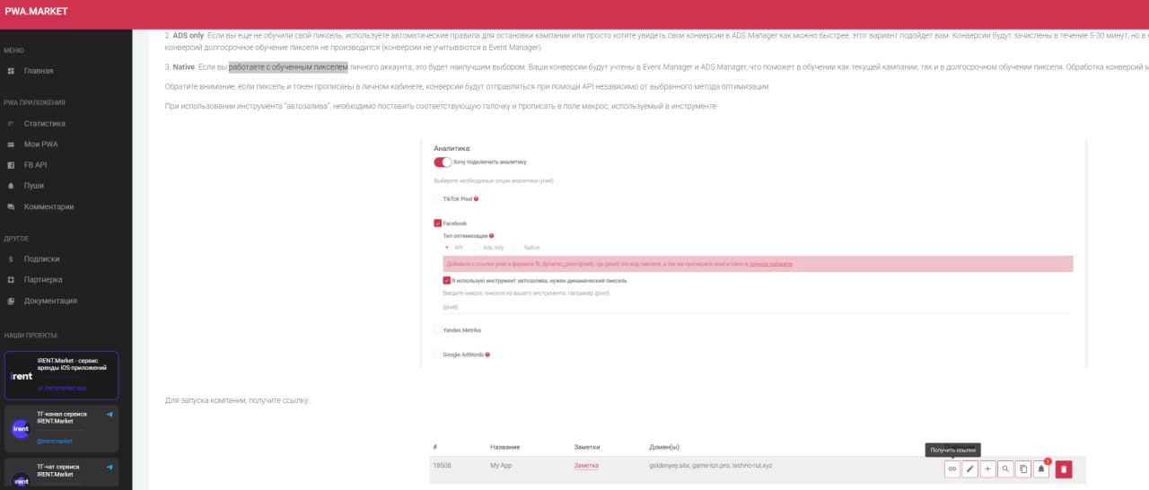Click the IRENT logo in the ТГ-канал card

(x=20, y=429)
